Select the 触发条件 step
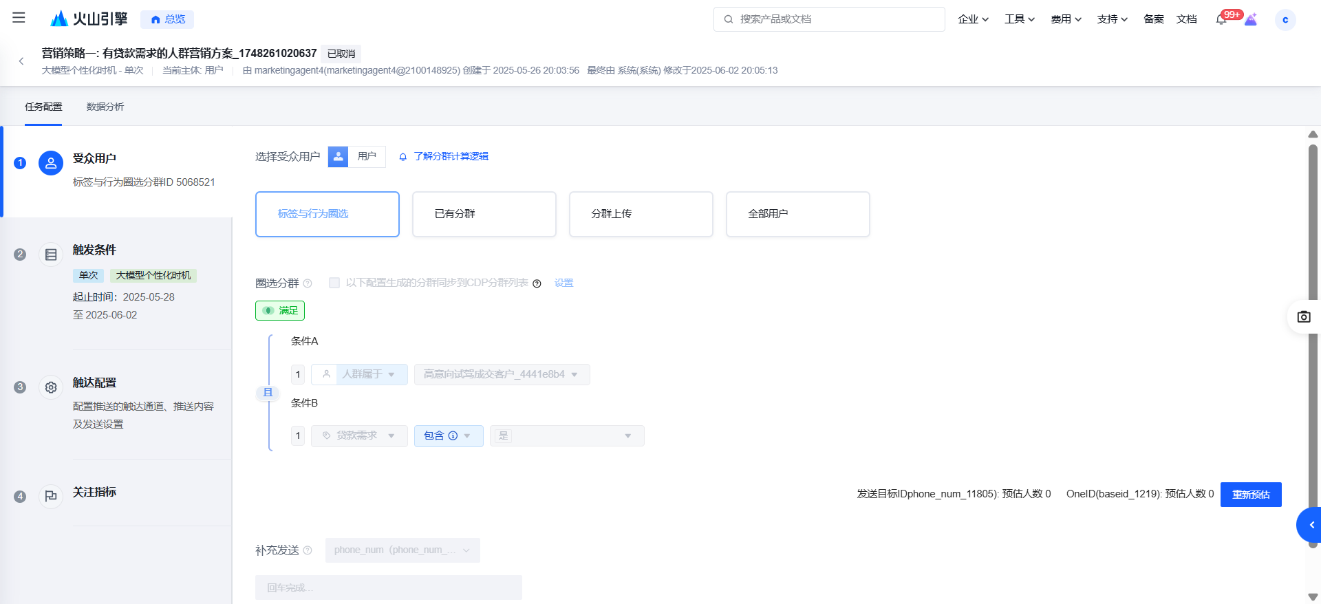The height and width of the screenshot is (604, 1321). (118, 283)
